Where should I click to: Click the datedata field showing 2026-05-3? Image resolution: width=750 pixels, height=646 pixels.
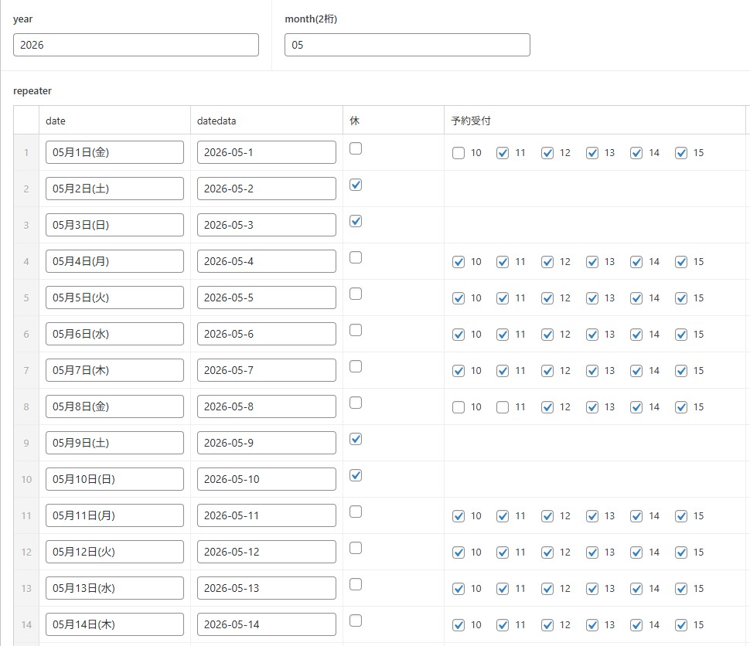[x=266, y=225]
